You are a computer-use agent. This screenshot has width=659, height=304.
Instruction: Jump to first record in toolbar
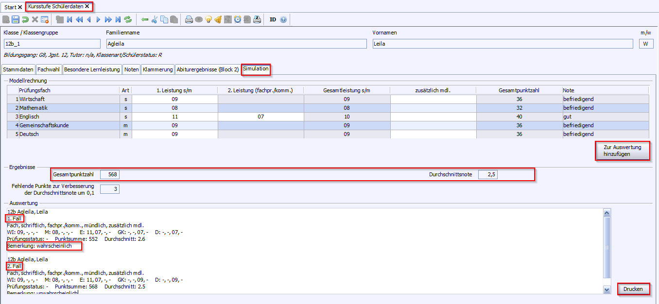pos(69,19)
